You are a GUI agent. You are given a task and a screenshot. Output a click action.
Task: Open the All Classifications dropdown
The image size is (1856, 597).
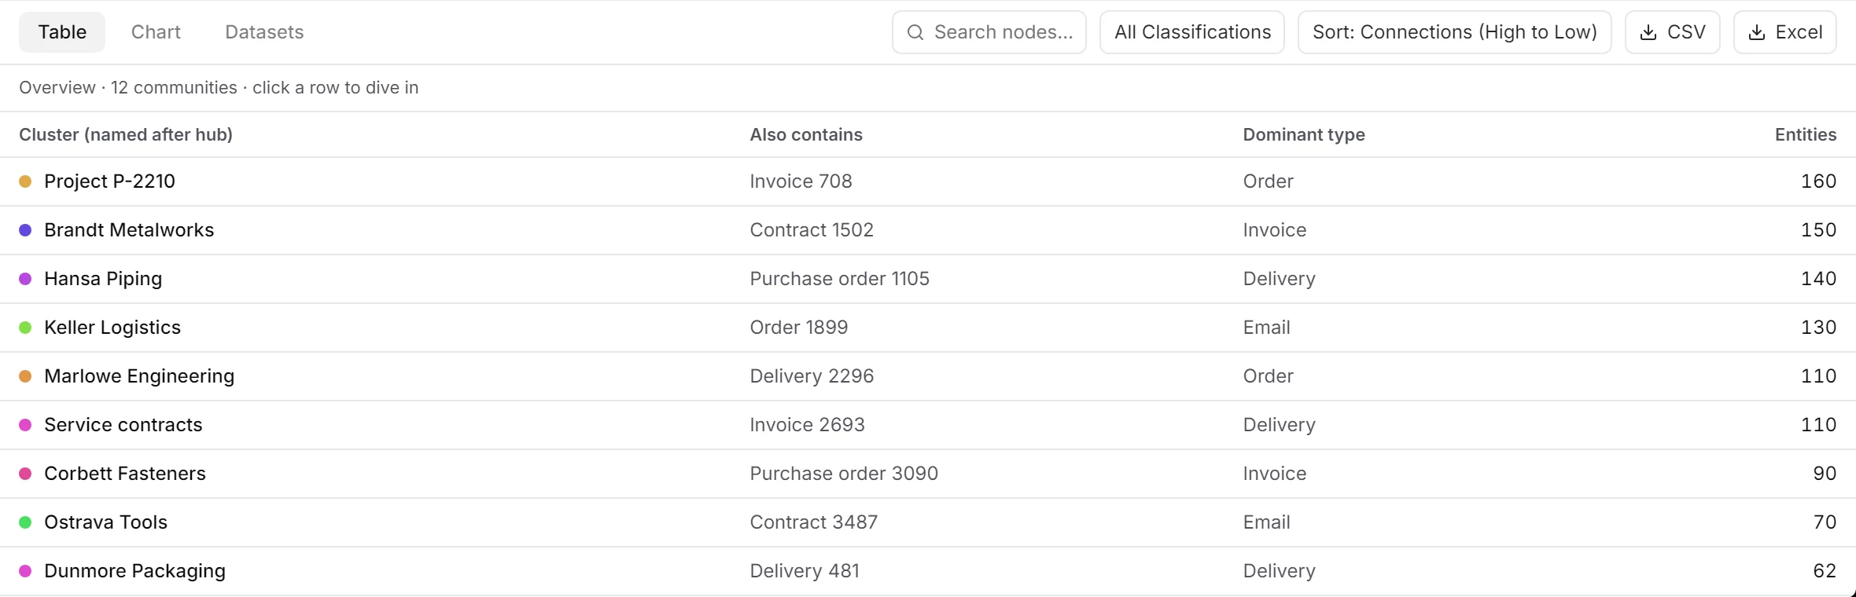click(1192, 32)
